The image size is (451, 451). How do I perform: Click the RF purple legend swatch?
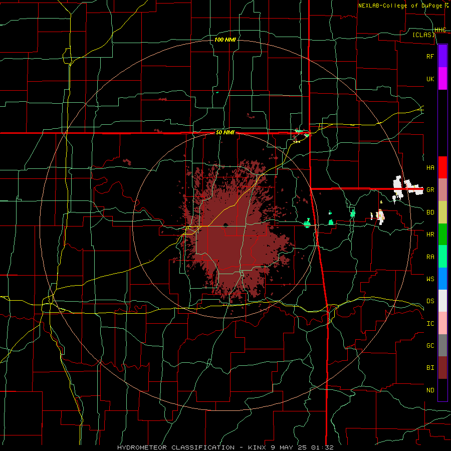(x=442, y=56)
